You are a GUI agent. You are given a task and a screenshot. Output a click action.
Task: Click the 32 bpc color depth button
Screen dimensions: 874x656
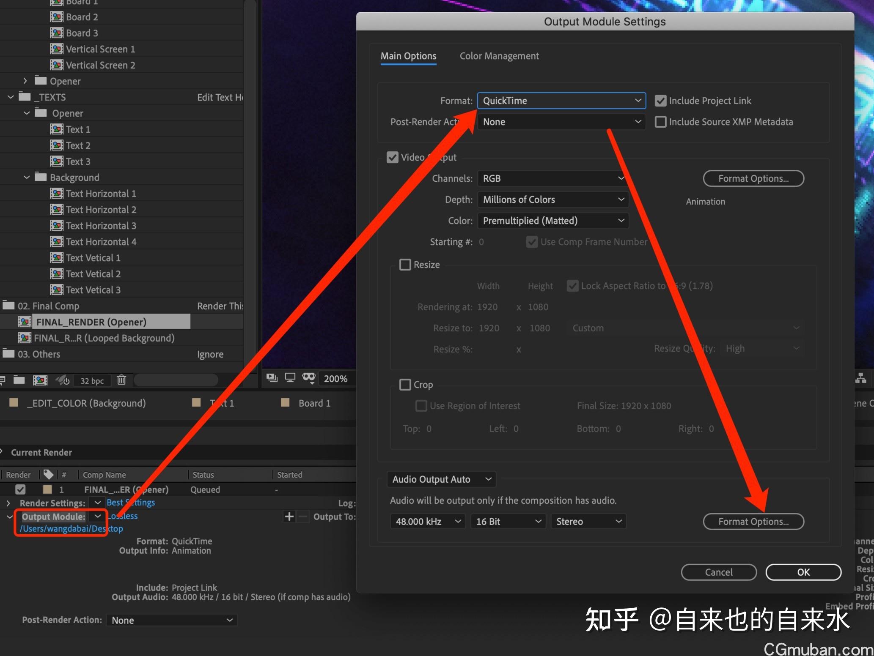coord(92,381)
